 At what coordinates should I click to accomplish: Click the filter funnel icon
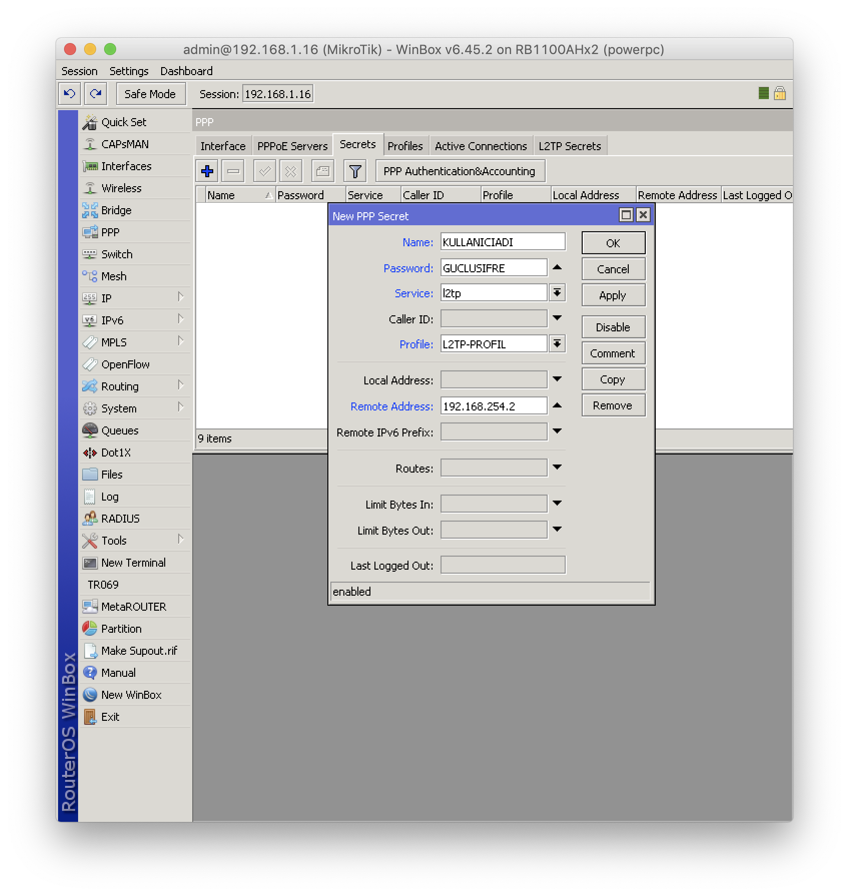[355, 171]
